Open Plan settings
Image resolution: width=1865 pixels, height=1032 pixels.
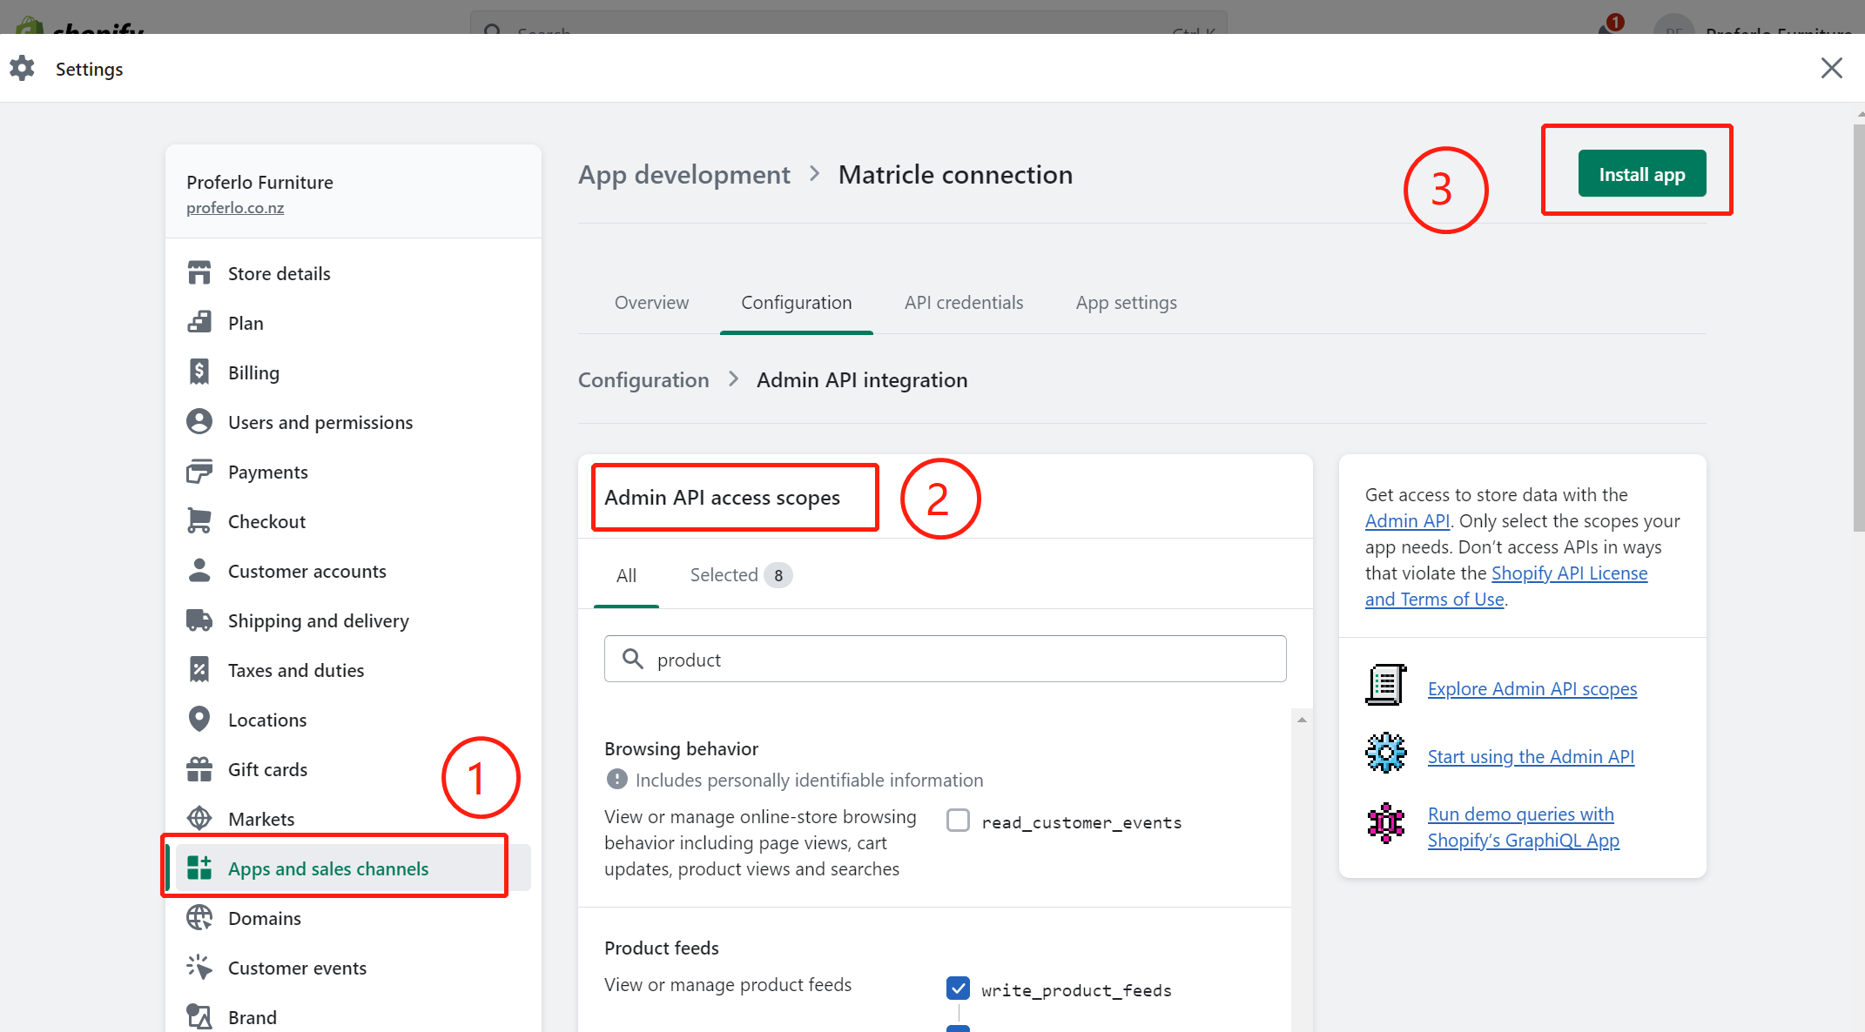click(x=353, y=323)
